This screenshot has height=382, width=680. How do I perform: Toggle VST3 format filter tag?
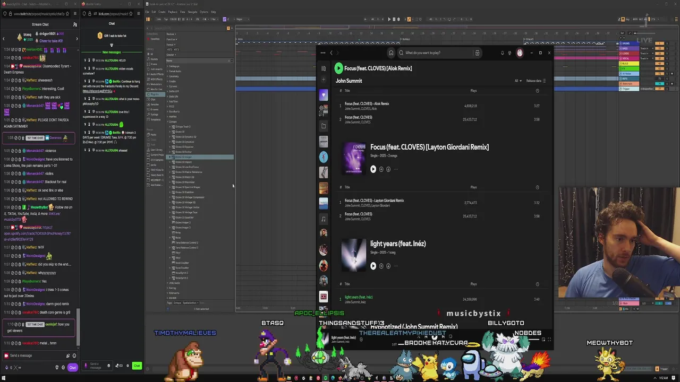tap(176, 49)
